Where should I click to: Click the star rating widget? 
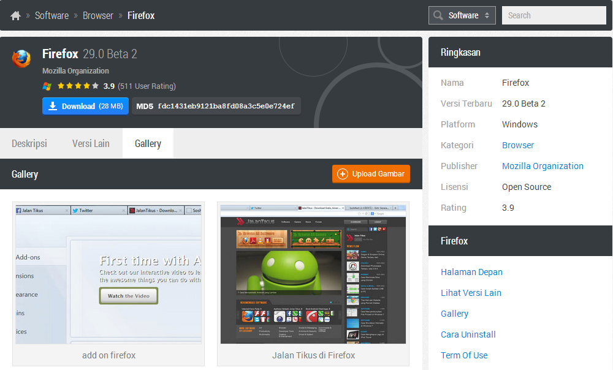click(78, 86)
